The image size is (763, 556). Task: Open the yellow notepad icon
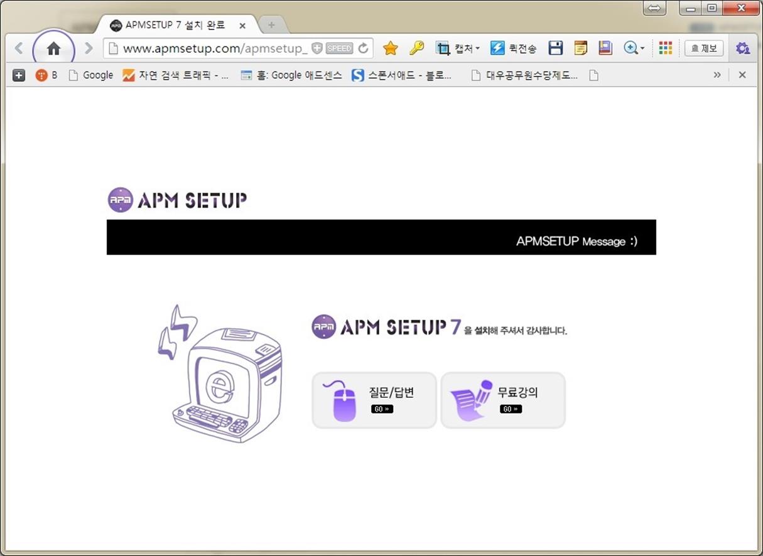pyautogui.click(x=581, y=48)
